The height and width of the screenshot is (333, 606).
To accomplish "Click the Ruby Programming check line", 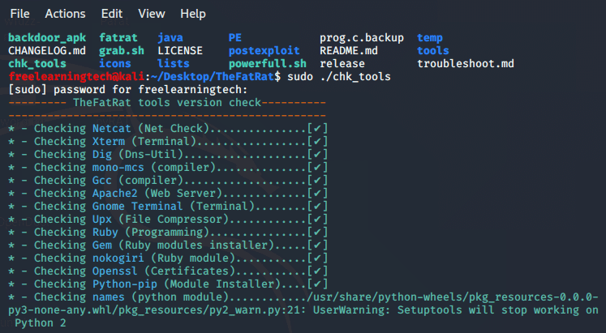I will click(168, 233).
